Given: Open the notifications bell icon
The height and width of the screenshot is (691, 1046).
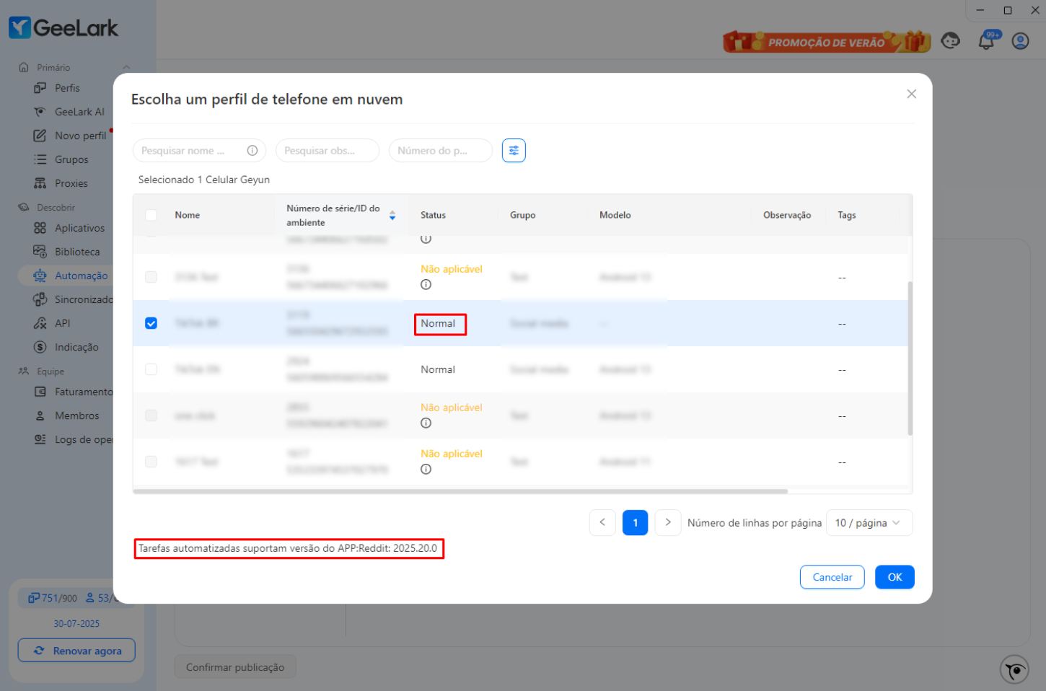Looking at the screenshot, I should tap(986, 41).
